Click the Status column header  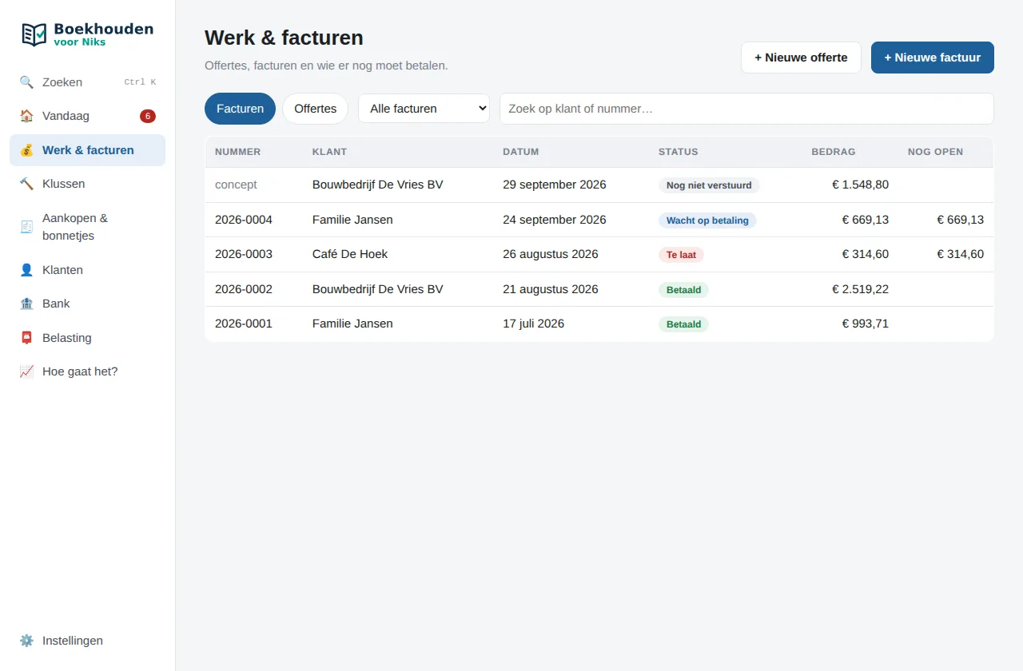679,152
